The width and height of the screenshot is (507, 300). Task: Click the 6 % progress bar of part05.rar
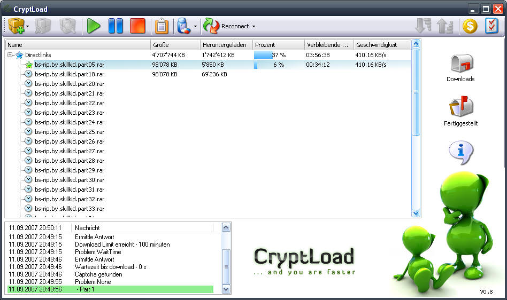[279, 65]
